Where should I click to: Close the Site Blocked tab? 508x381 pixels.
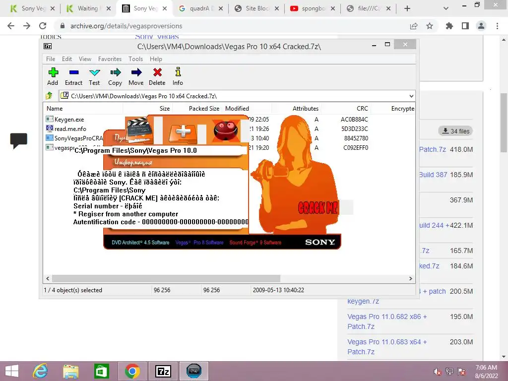point(277,9)
